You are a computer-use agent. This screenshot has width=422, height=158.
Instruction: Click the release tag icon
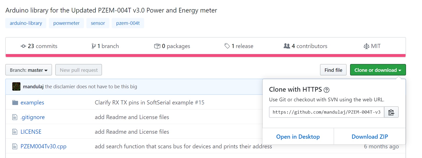[x=227, y=46]
